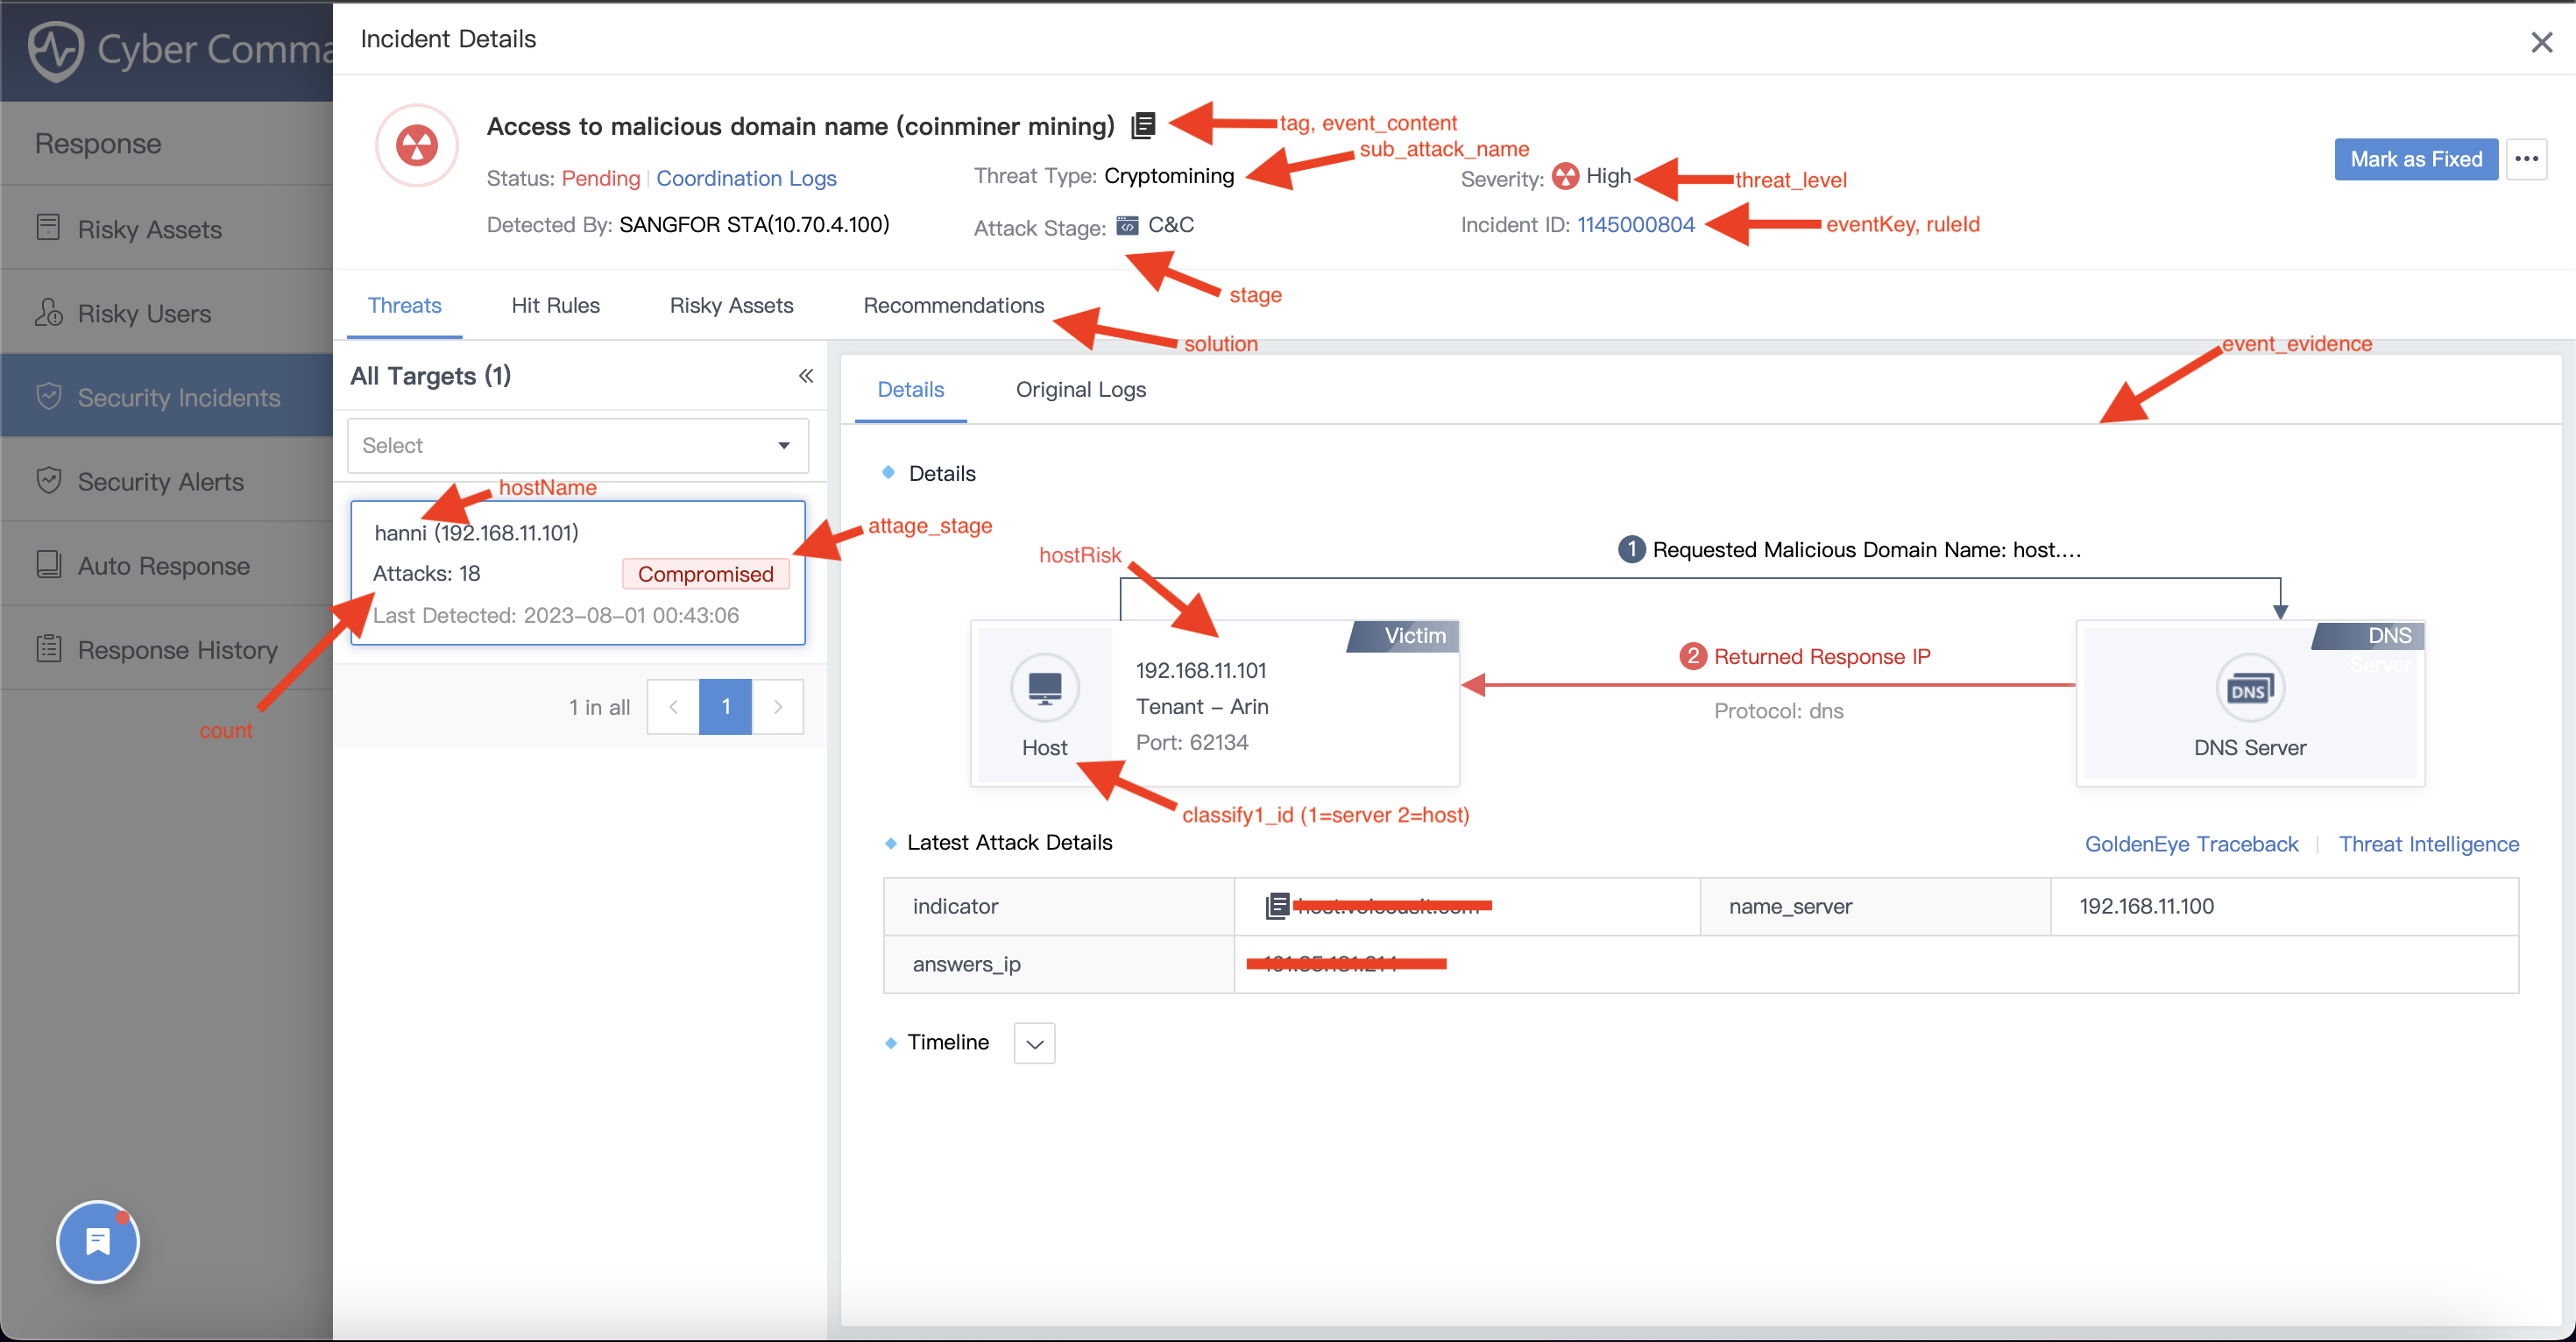Click the copy icon in indicator row
This screenshot has height=1342, width=2576.
[x=1276, y=906]
